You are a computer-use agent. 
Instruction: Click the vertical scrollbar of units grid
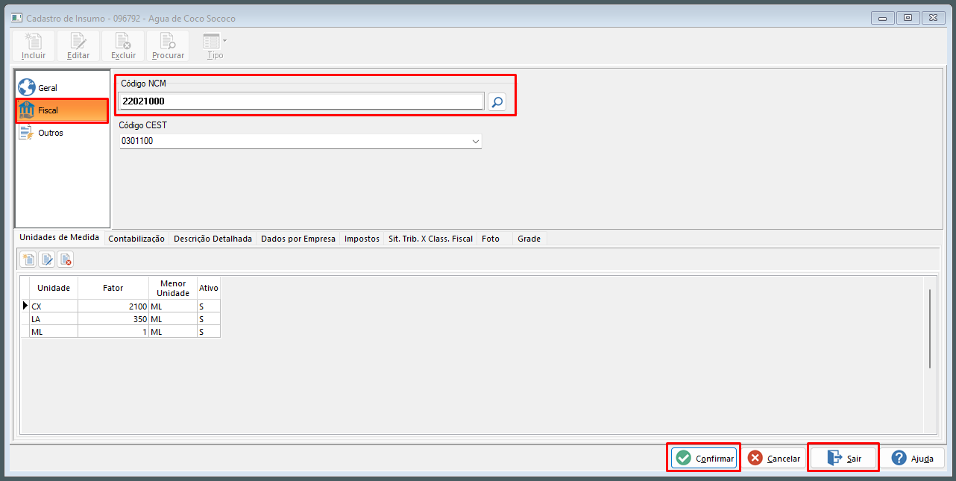[x=930, y=328]
